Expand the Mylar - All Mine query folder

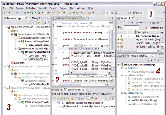click(118, 40)
